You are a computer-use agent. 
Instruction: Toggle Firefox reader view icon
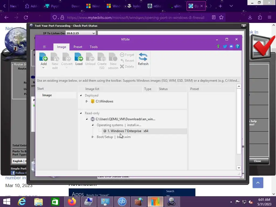[214, 17]
